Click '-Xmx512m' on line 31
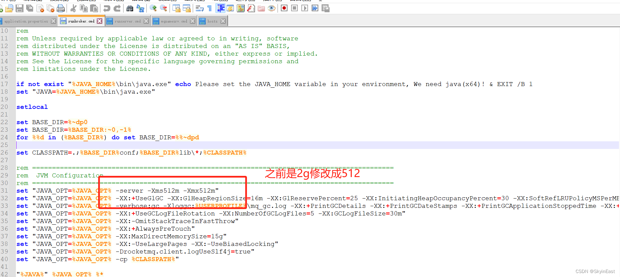 pyautogui.click(x=199, y=191)
